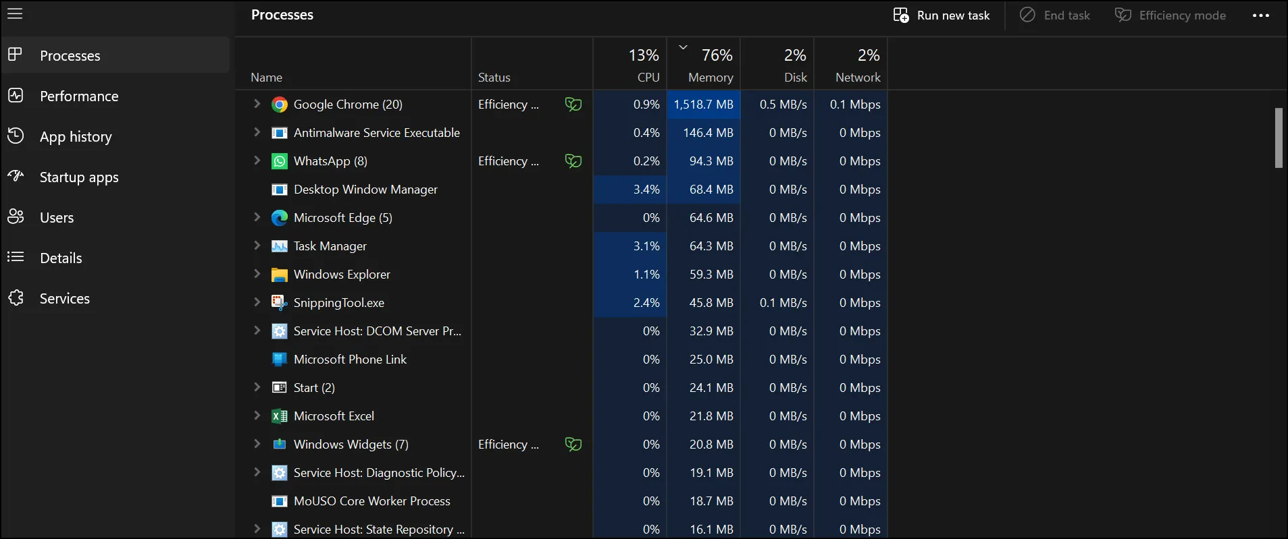Expand Service Host: DCOM Server process group

pyautogui.click(x=257, y=331)
